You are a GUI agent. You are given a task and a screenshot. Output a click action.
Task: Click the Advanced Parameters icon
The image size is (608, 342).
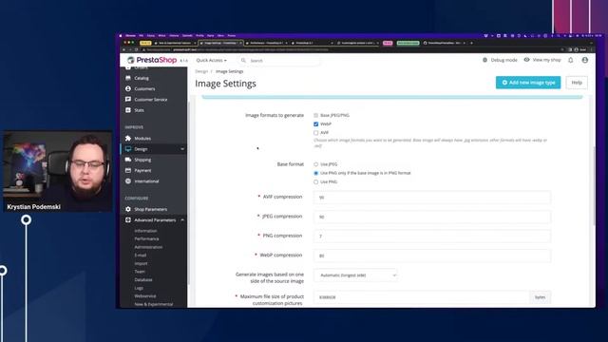coord(128,219)
